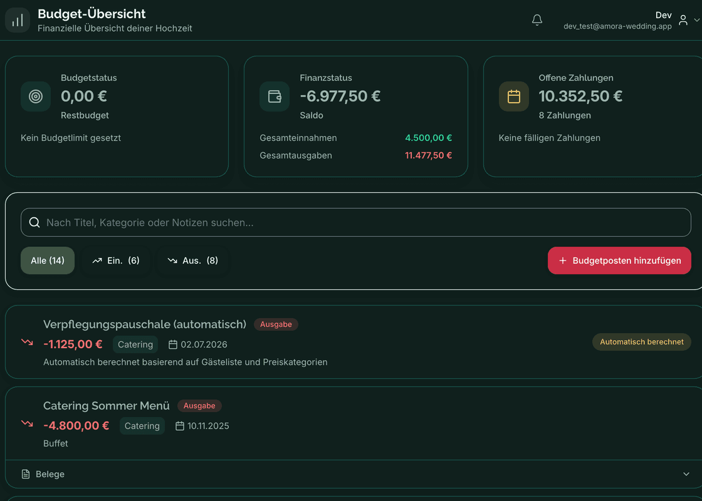Click Keine fälligen Zahlungen text
The height and width of the screenshot is (501, 702).
(x=549, y=138)
